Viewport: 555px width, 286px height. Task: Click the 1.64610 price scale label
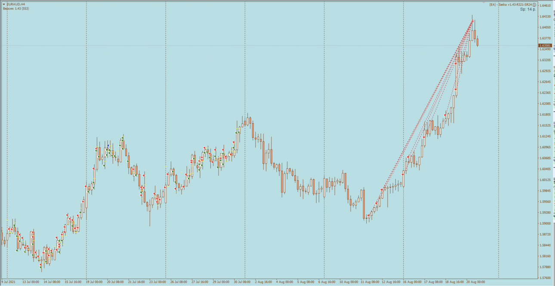coord(545,6)
